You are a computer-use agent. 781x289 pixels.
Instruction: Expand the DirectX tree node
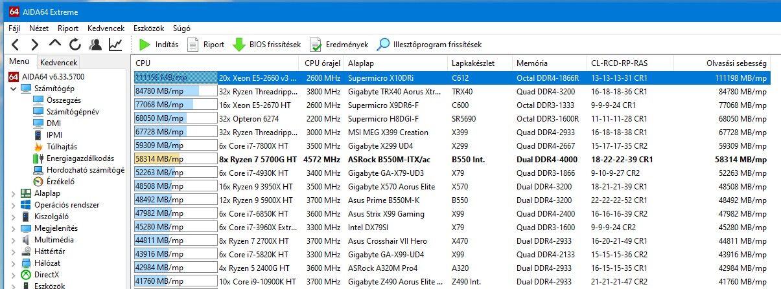tap(14, 275)
